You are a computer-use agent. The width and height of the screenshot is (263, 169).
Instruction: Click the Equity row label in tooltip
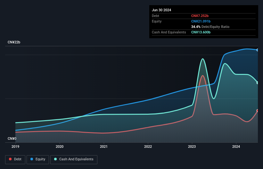pyautogui.click(x=157, y=21)
